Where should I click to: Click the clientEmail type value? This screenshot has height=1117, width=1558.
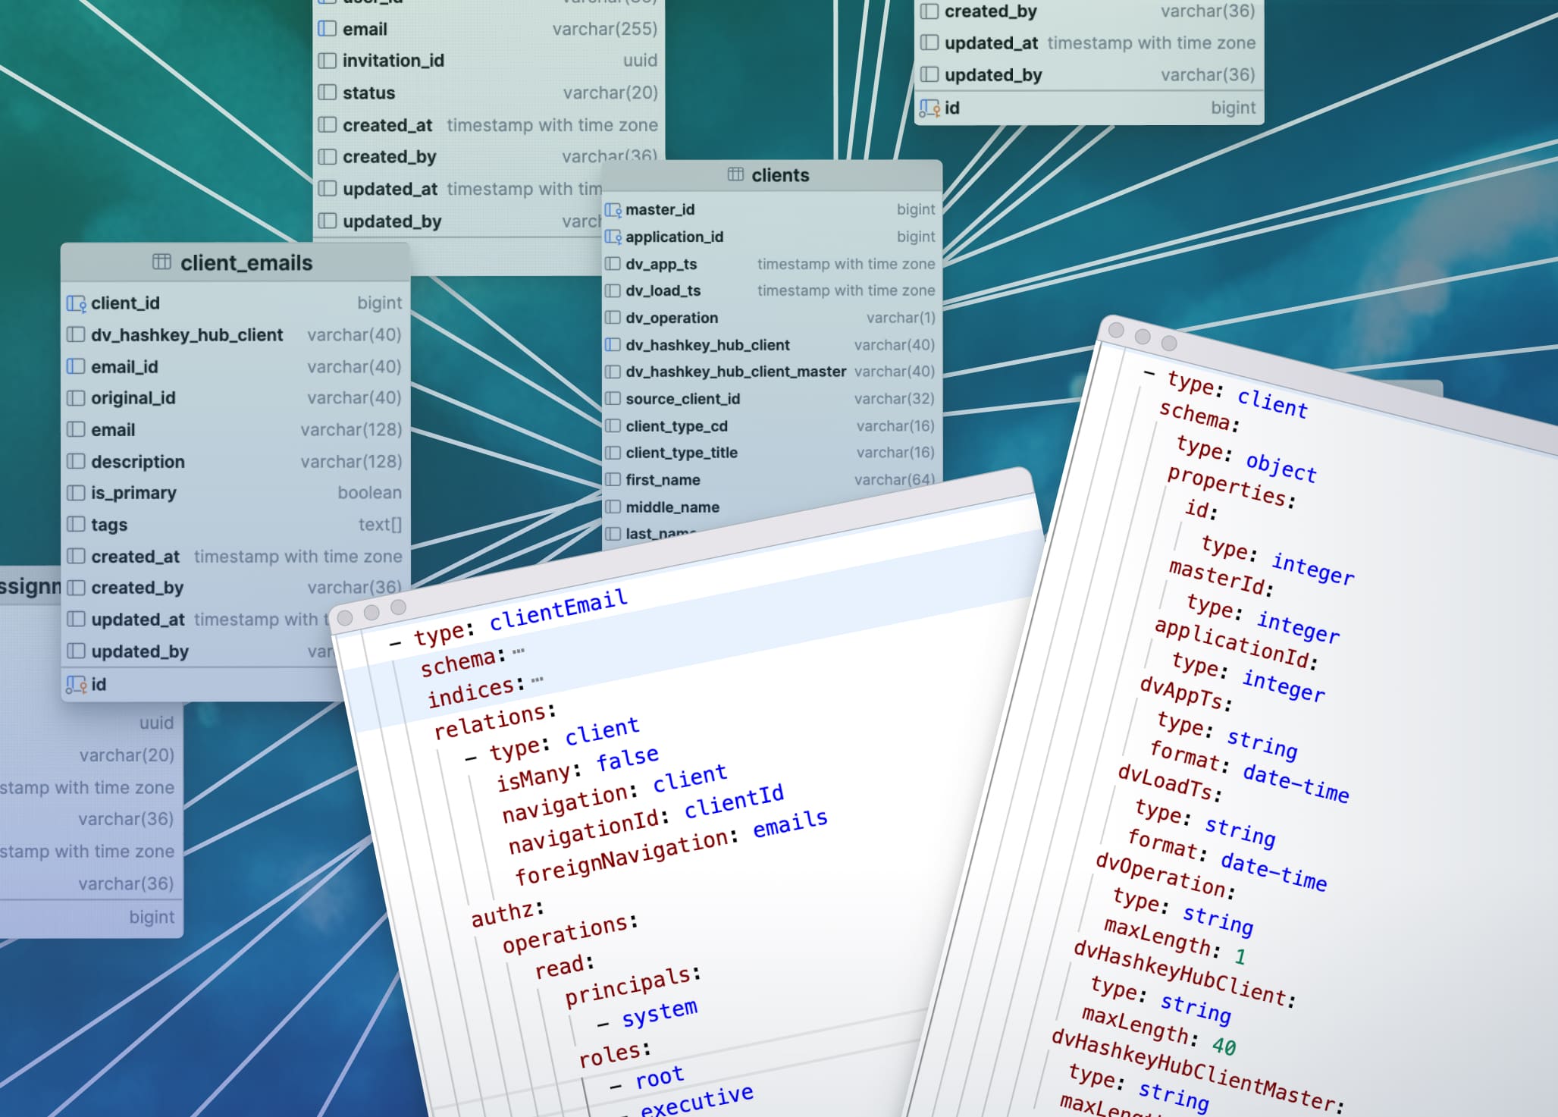pos(558,610)
